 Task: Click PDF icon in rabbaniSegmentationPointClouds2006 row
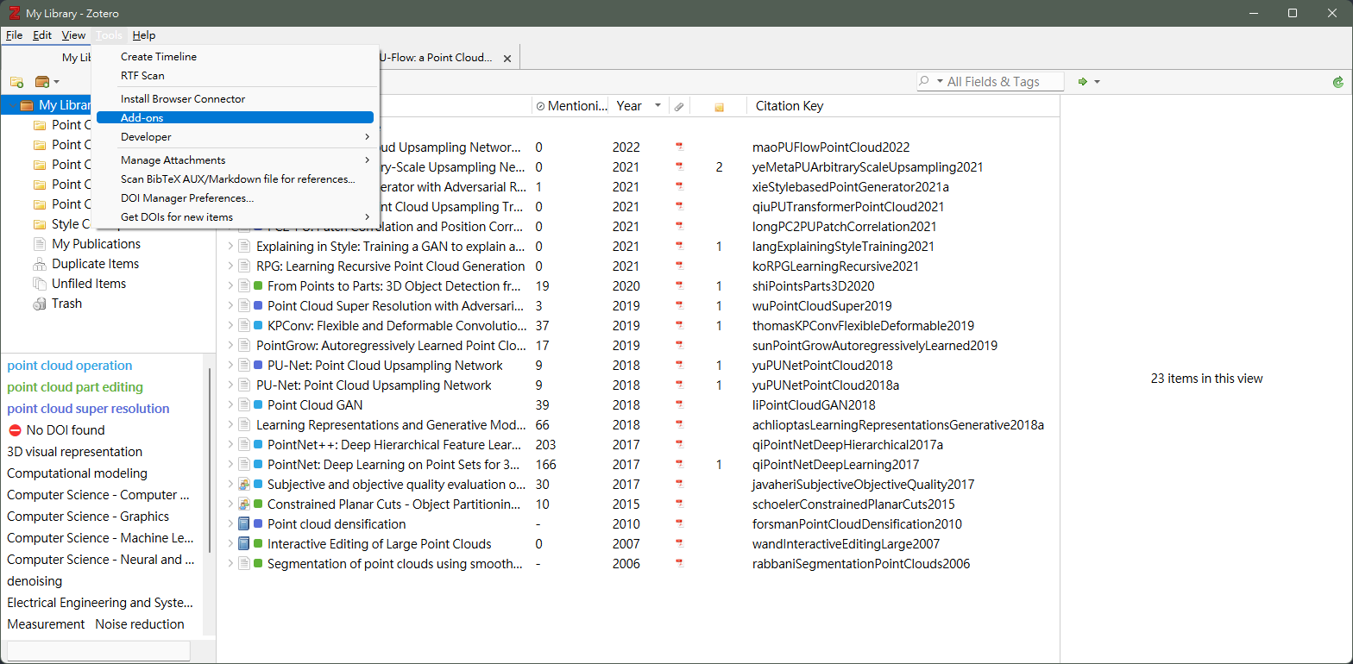pos(679,564)
